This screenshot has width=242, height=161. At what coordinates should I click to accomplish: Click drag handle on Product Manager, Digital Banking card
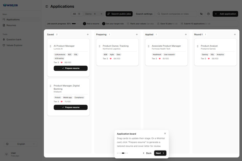(50, 86)
